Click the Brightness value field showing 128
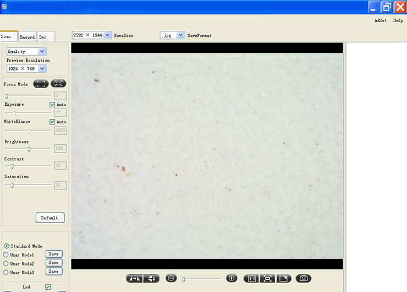Image resolution: width=407 pixels, height=292 pixels. pos(60,148)
